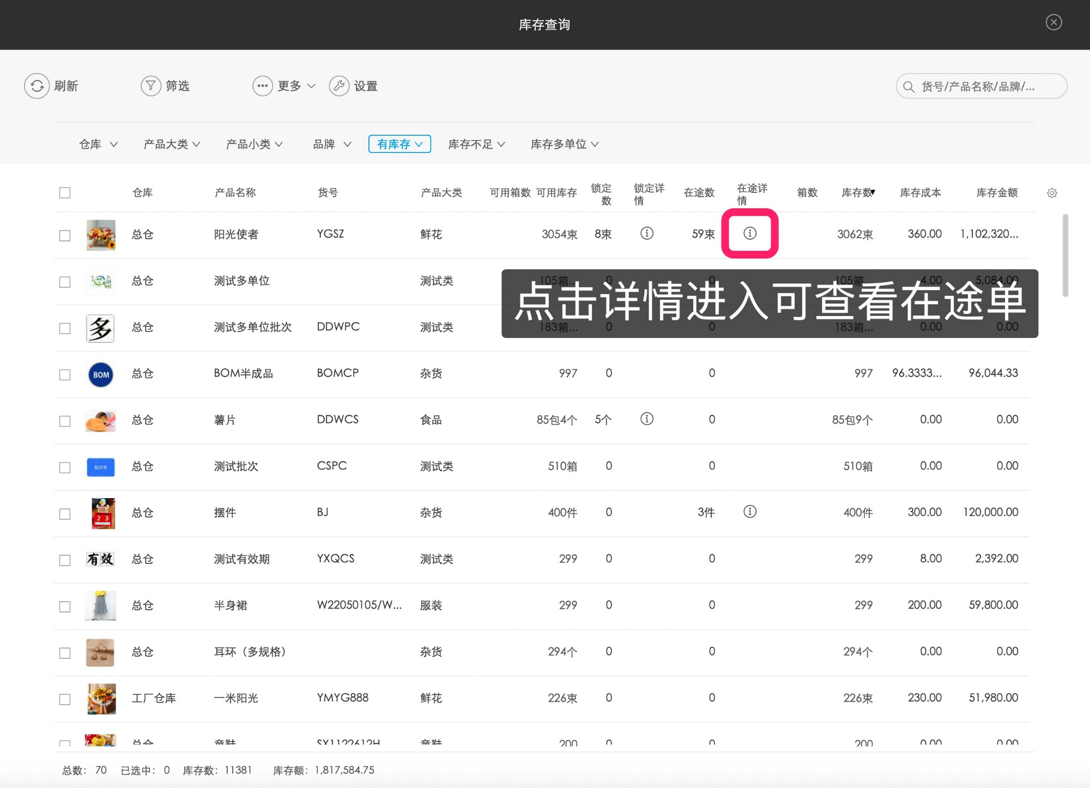Click the 一米阳光 bouquet thumbnail
The image size is (1090, 788).
point(101,699)
